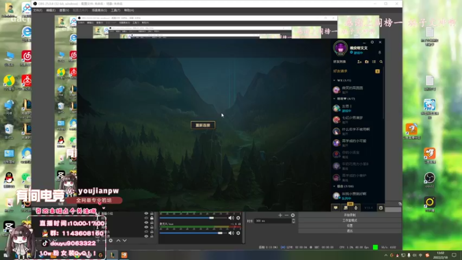462x260 pixels.
Task: Open the gear icon in the scene transitions panel
Action: coord(293,216)
